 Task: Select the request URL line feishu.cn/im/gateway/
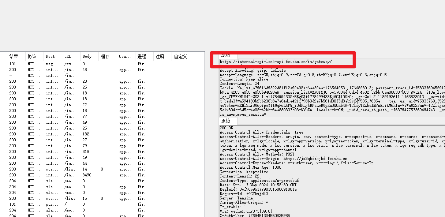click(x=276, y=61)
